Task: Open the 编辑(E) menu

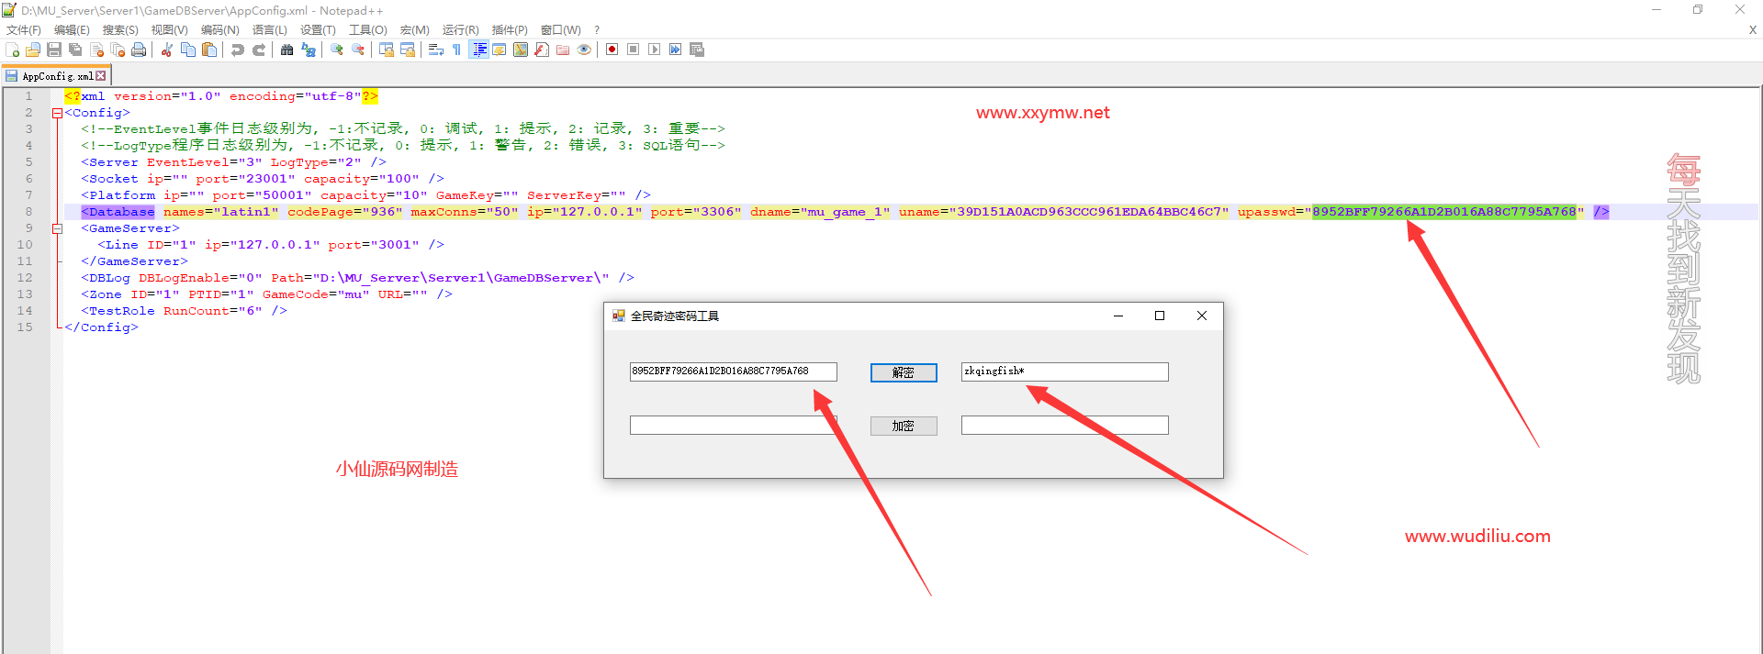Action: pos(73,30)
